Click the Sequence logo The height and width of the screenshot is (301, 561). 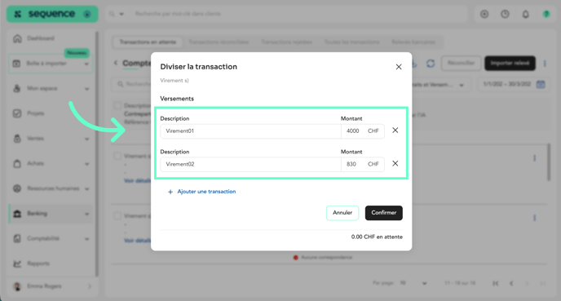pyautogui.click(x=52, y=14)
